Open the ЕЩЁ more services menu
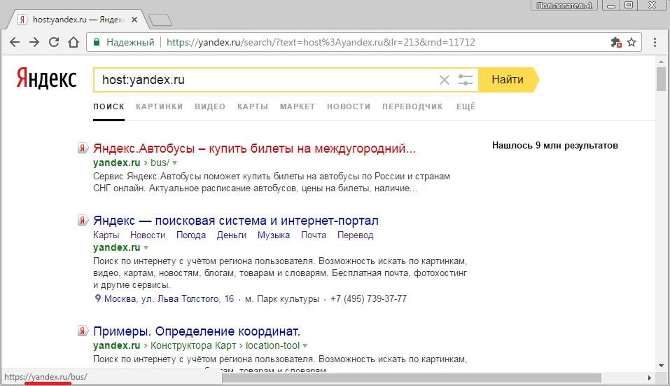The image size is (670, 386). tap(466, 106)
